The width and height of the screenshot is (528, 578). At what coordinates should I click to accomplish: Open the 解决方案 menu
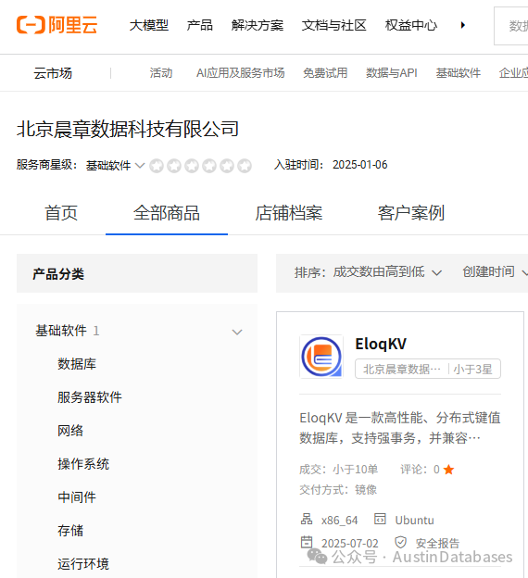258,25
